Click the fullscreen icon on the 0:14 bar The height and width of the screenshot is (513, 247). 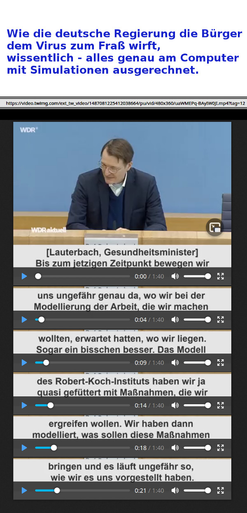[220, 405]
